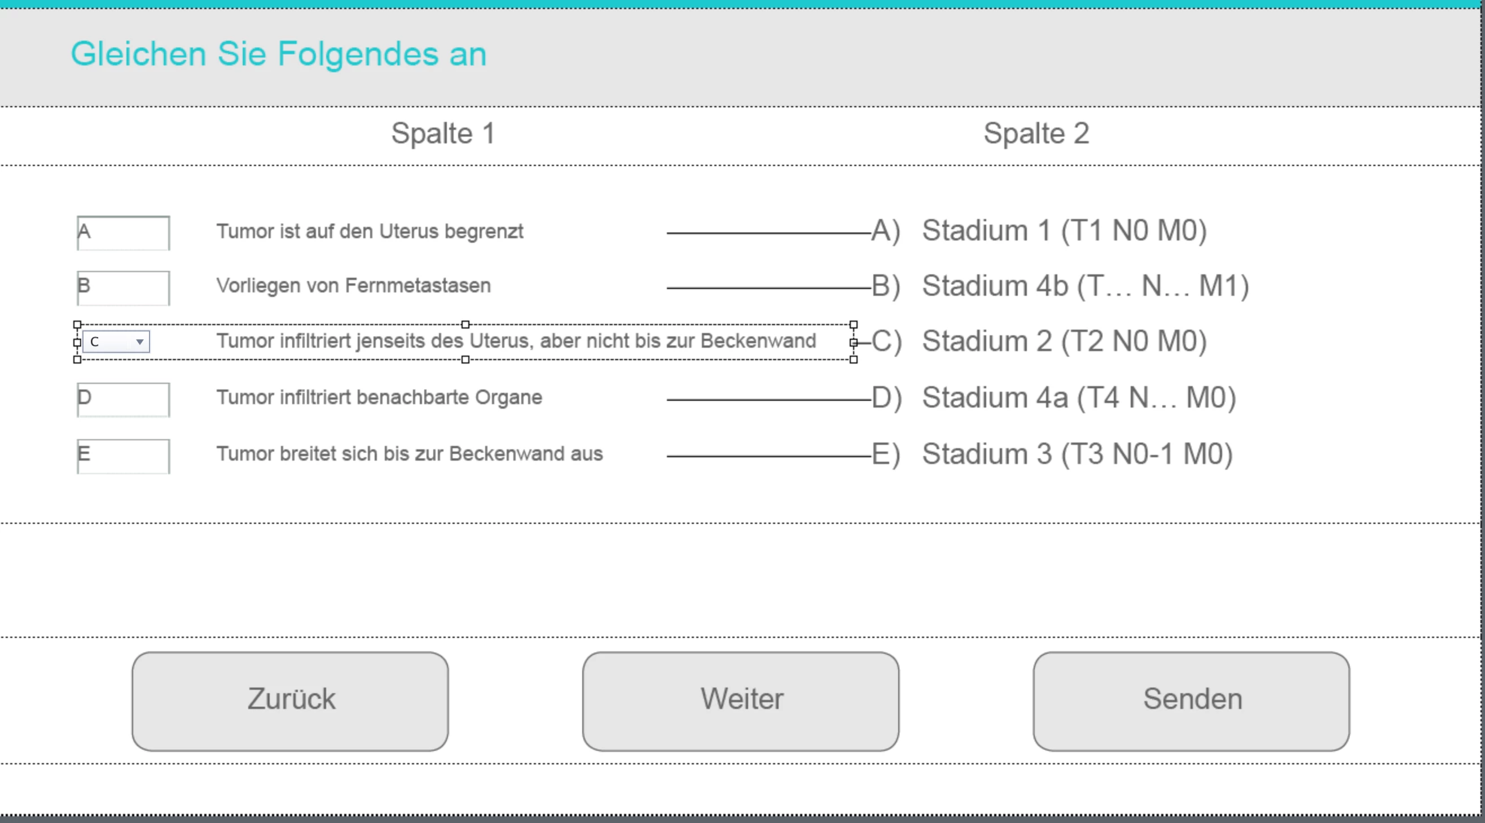
Task: Click the Weiter button
Action: [741, 701]
